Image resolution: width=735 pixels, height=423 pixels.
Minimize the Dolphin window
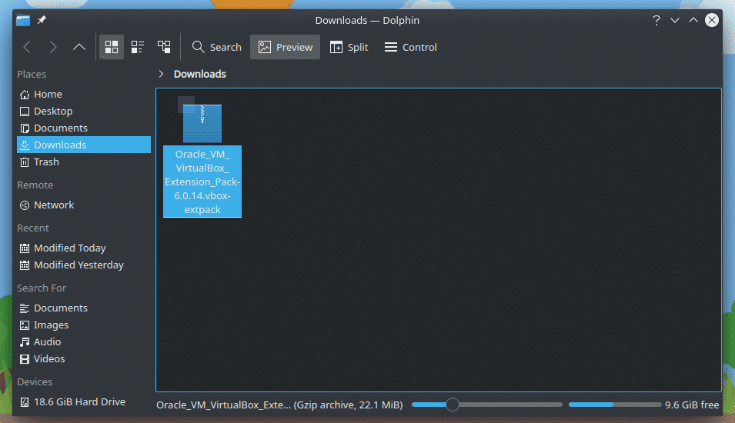(675, 20)
